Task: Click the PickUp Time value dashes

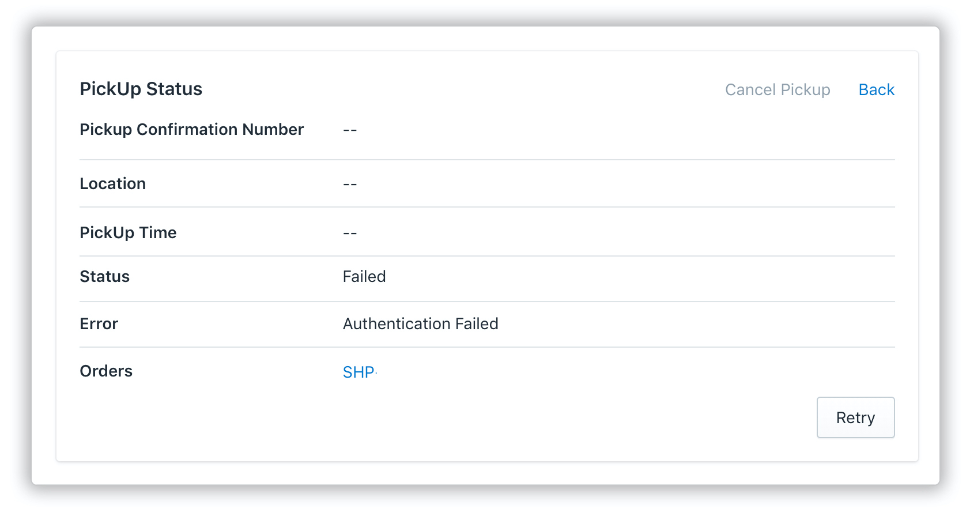Action: [349, 232]
